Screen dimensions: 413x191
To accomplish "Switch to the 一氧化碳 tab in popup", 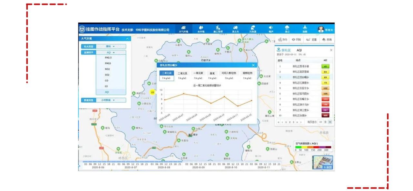I will coord(198,73).
